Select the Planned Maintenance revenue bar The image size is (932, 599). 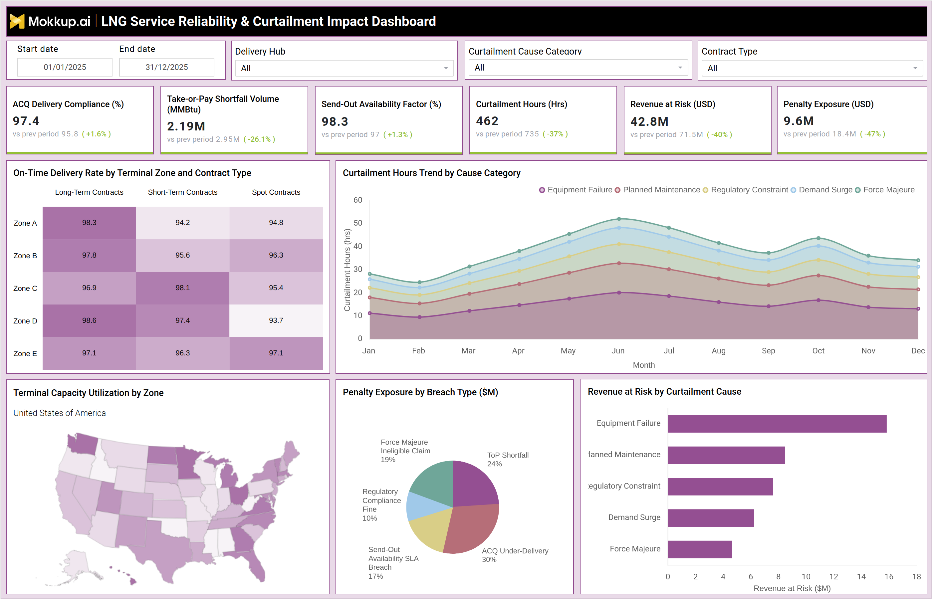pyautogui.click(x=726, y=455)
